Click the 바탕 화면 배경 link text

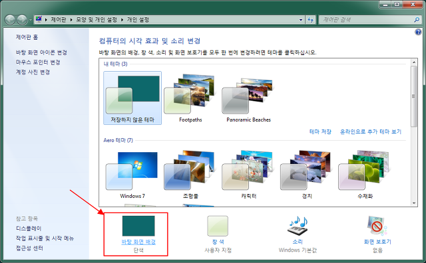[x=138, y=242]
